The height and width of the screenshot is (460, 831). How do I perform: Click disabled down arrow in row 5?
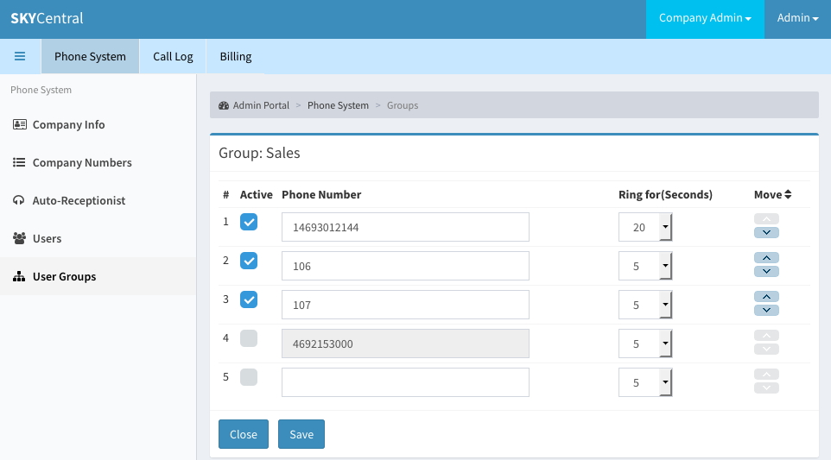click(766, 388)
